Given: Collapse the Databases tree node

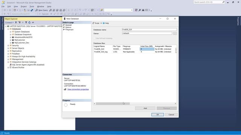Looking at the screenshot, I should click(x=8, y=29).
